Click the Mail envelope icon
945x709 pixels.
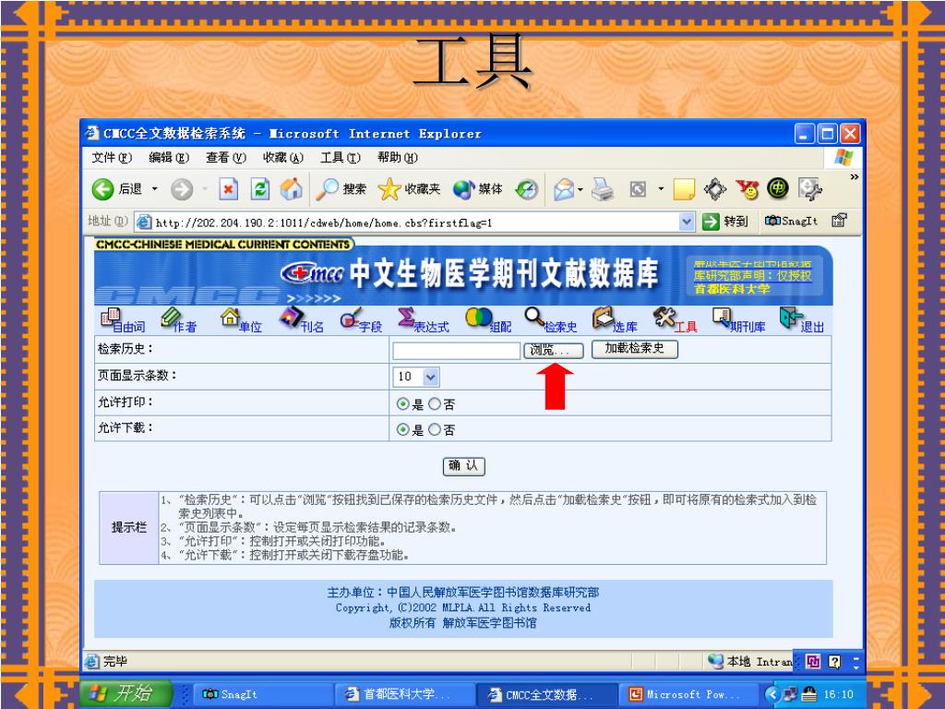(x=564, y=189)
